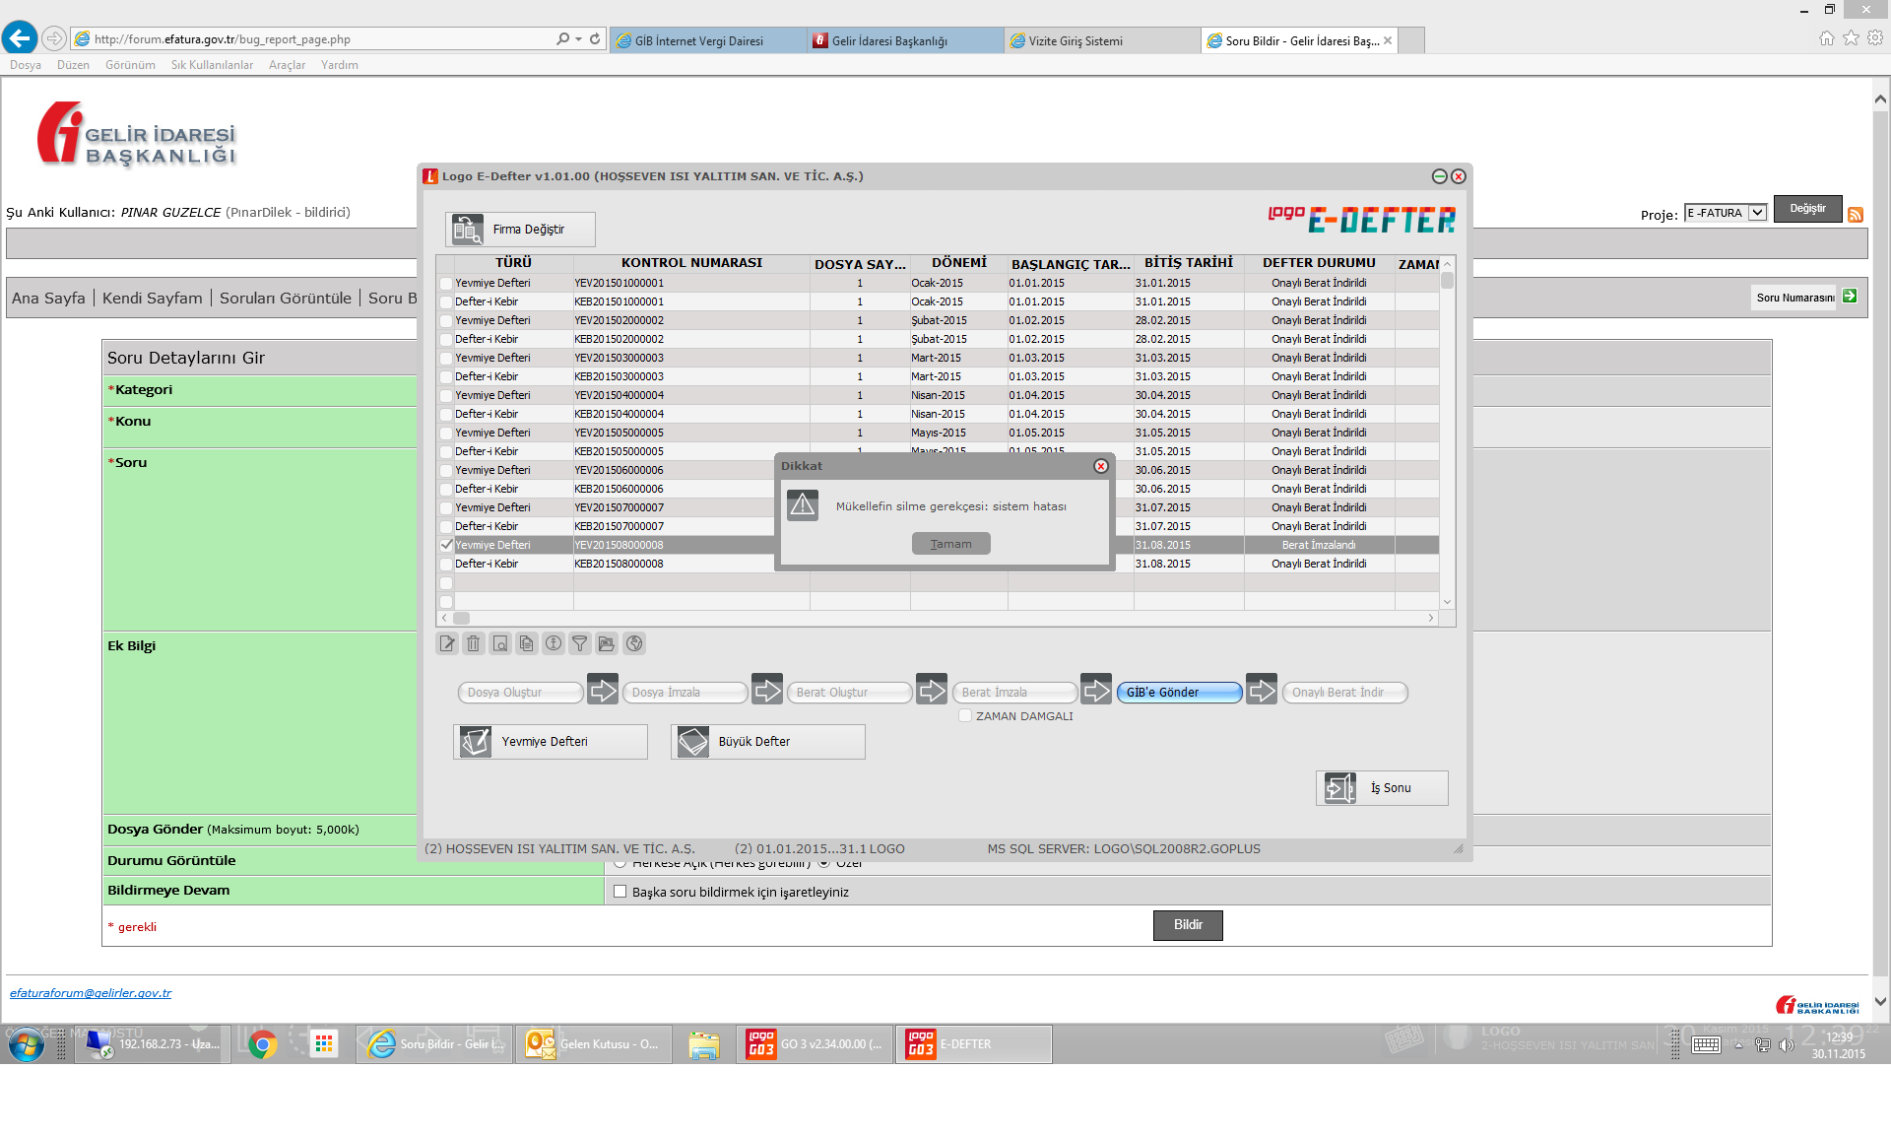Click the preview magnifier document icon
The width and height of the screenshot is (1891, 1136).
(500, 643)
